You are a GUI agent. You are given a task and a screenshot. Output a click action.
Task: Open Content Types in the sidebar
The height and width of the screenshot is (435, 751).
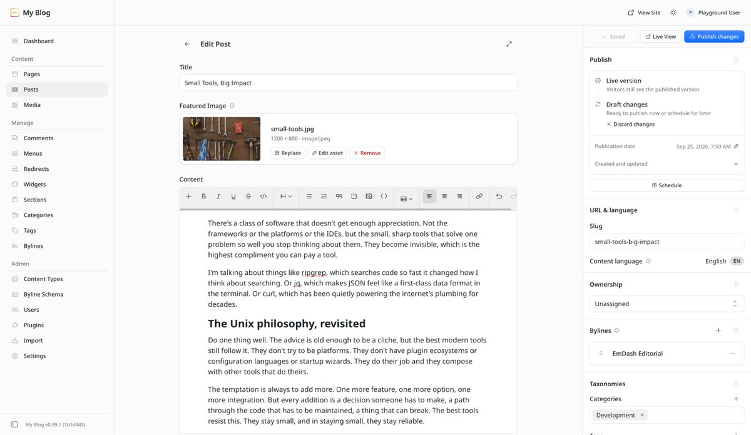coord(57,279)
